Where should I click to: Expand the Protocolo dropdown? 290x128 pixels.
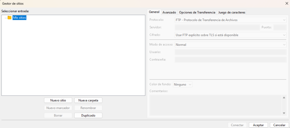tap(230, 20)
